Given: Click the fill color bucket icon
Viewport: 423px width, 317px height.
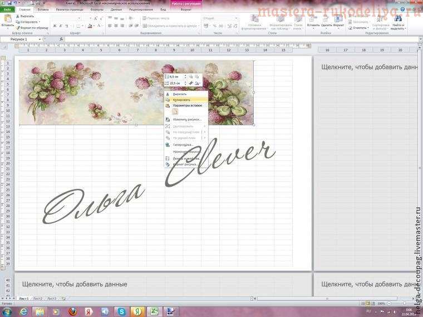Looking at the screenshot, I should [x=90, y=26].
